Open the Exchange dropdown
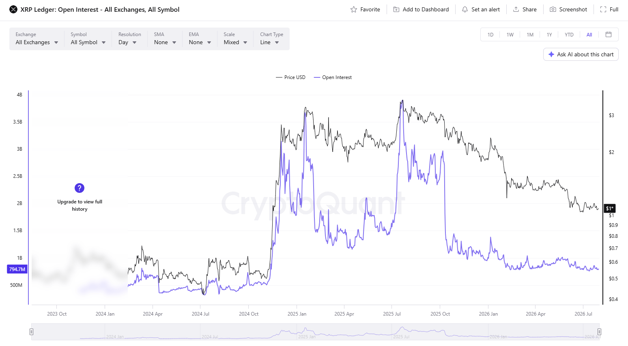628x346 pixels. [x=37, y=39]
